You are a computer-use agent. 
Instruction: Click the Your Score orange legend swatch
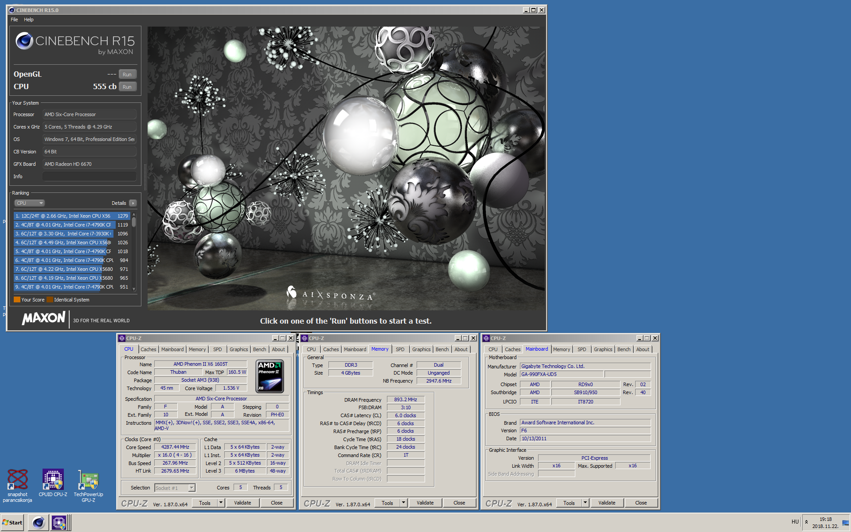pyautogui.click(x=17, y=300)
